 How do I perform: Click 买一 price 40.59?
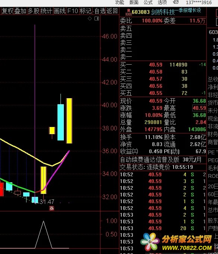(156, 65)
